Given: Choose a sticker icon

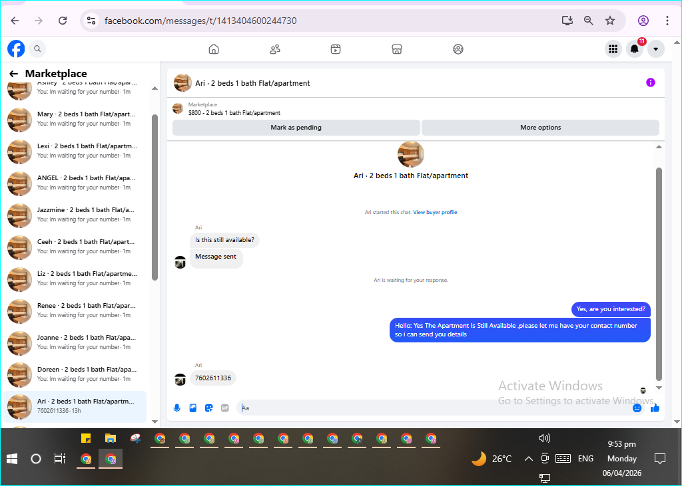Looking at the screenshot, I should click(208, 408).
